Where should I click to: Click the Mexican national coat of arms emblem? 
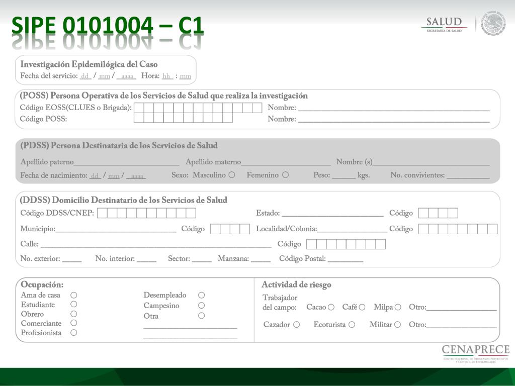[x=493, y=23]
